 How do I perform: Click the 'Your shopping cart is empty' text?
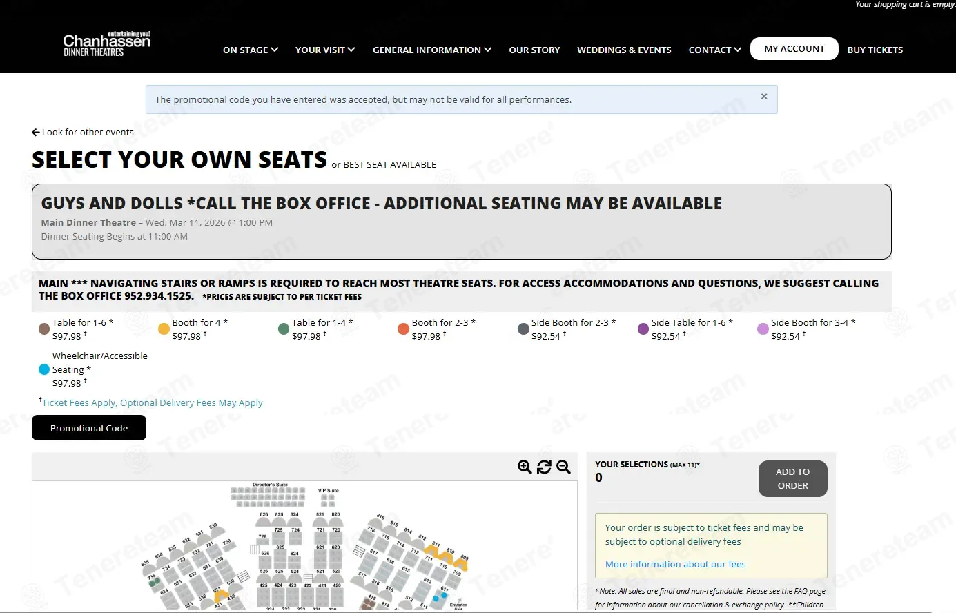[905, 4]
